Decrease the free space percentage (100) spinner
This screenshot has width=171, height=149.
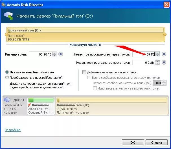coord(164,84)
